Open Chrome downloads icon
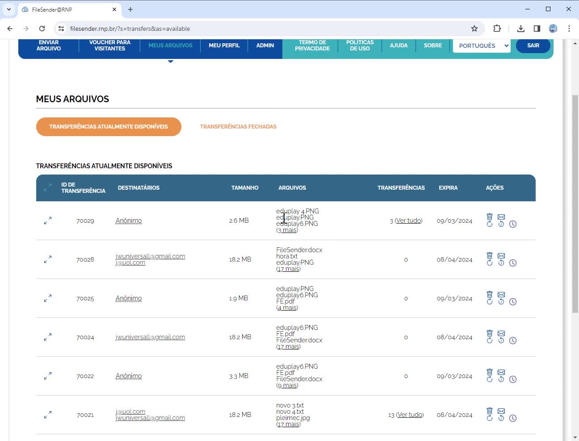The height and width of the screenshot is (441, 579). coord(521,29)
